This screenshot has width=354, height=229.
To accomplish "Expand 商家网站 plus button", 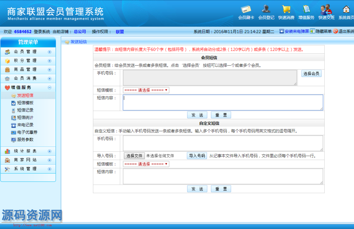I will pyautogui.click(x=50, y=160).
